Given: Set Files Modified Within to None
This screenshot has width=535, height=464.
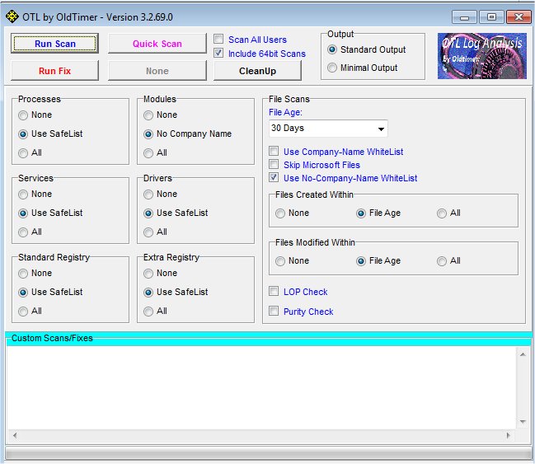Looking at the screenshot, I should click(x=281, y=261).
